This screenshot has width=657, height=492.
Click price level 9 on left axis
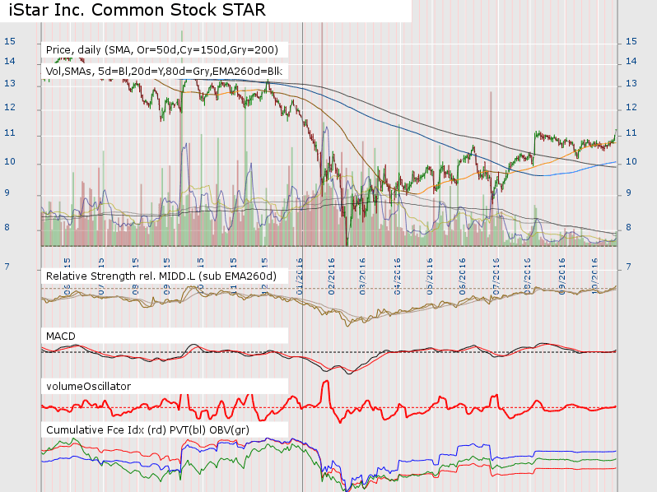coord(7,193)
